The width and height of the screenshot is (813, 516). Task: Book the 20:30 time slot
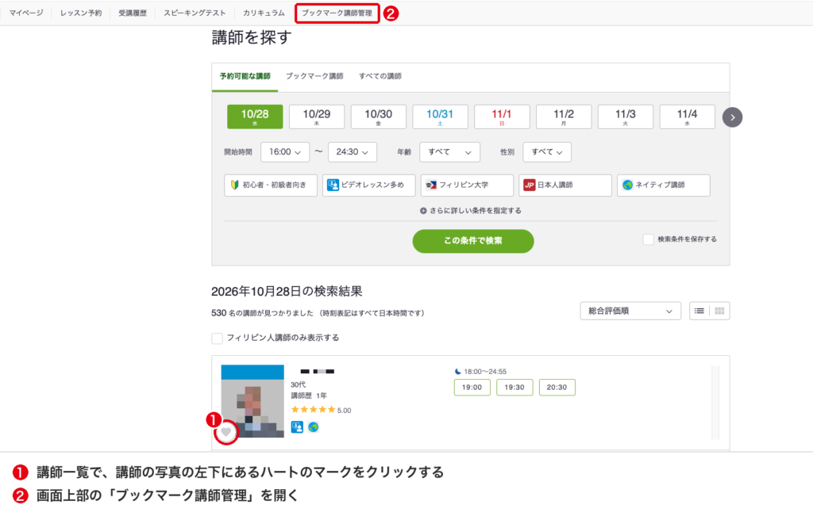(x=557, y=387)
